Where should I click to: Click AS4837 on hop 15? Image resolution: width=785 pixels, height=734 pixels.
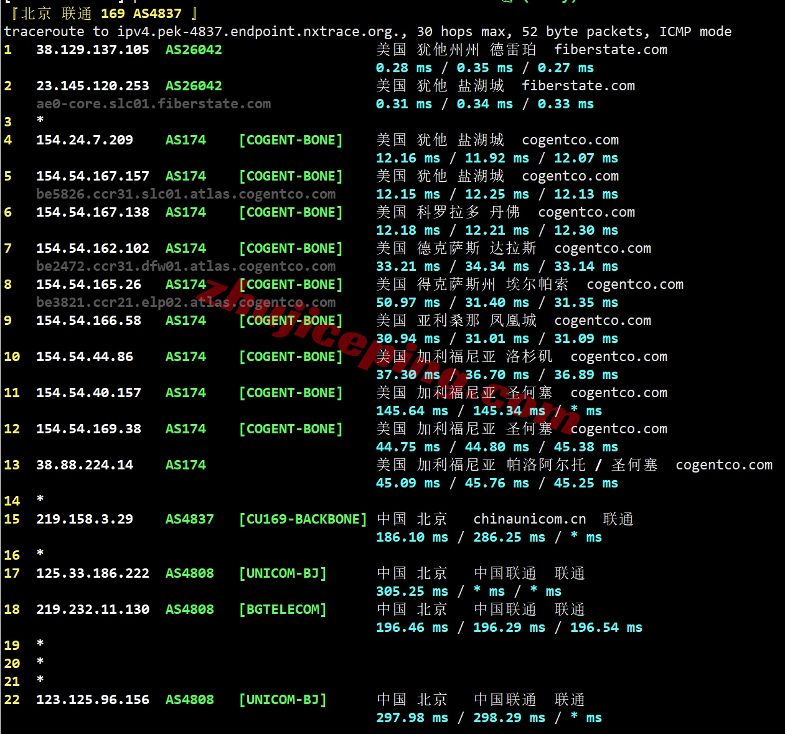pos(190,519)
